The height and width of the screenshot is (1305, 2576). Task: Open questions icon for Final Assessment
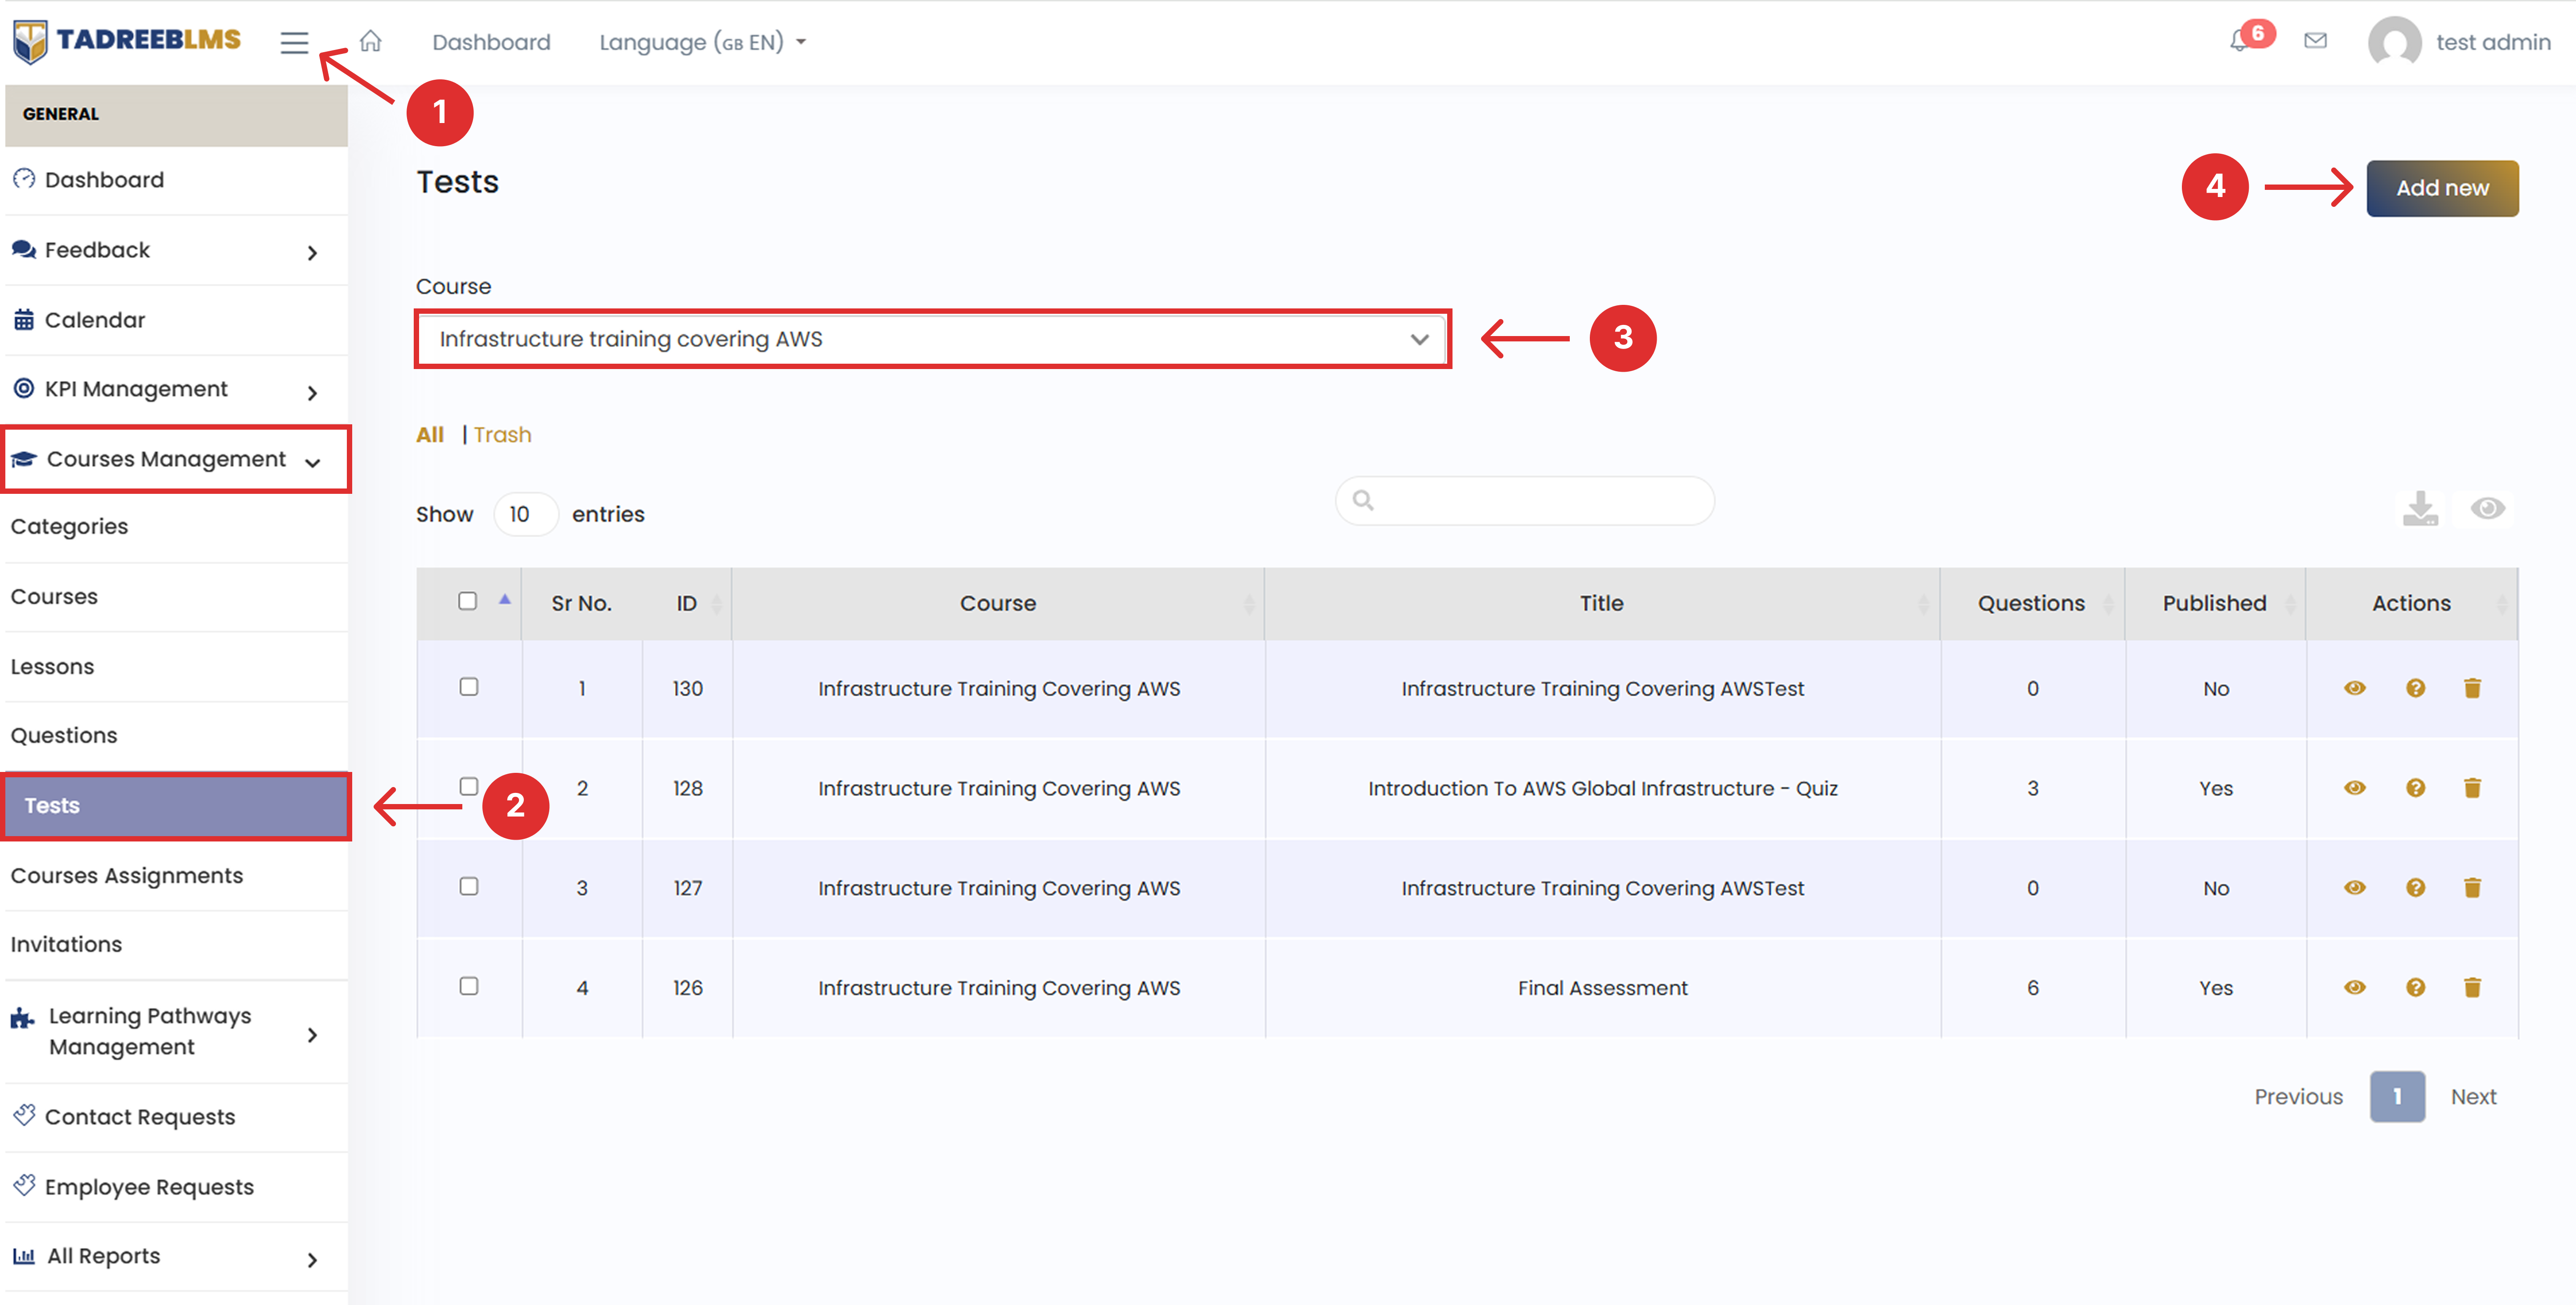[2415, 988]
